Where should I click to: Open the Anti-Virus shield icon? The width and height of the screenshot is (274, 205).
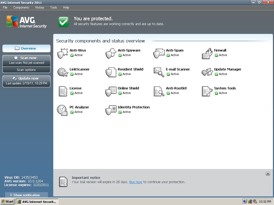tap(63, 53)
